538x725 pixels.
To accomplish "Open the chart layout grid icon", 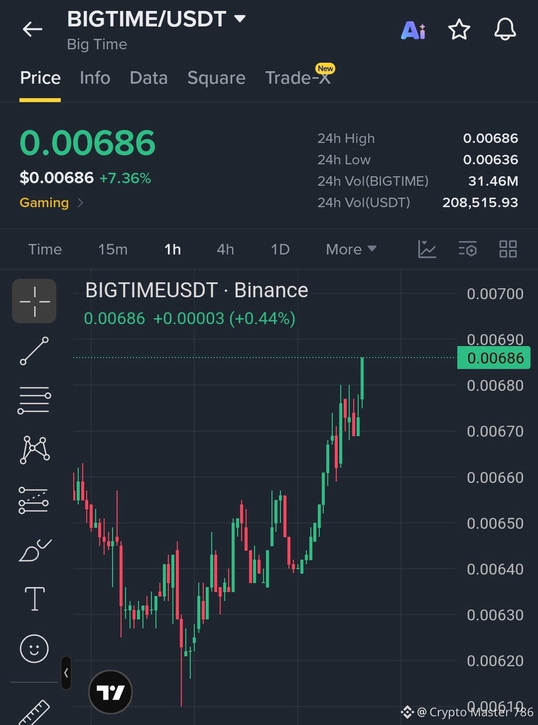I will coord(508,249).
